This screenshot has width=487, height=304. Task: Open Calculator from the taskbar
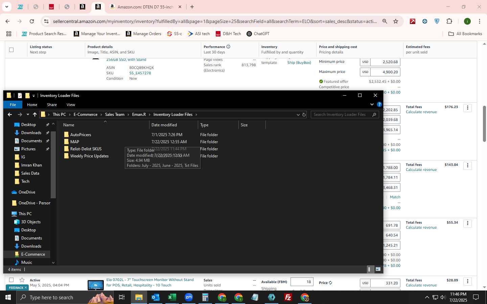tap(205, 297)
